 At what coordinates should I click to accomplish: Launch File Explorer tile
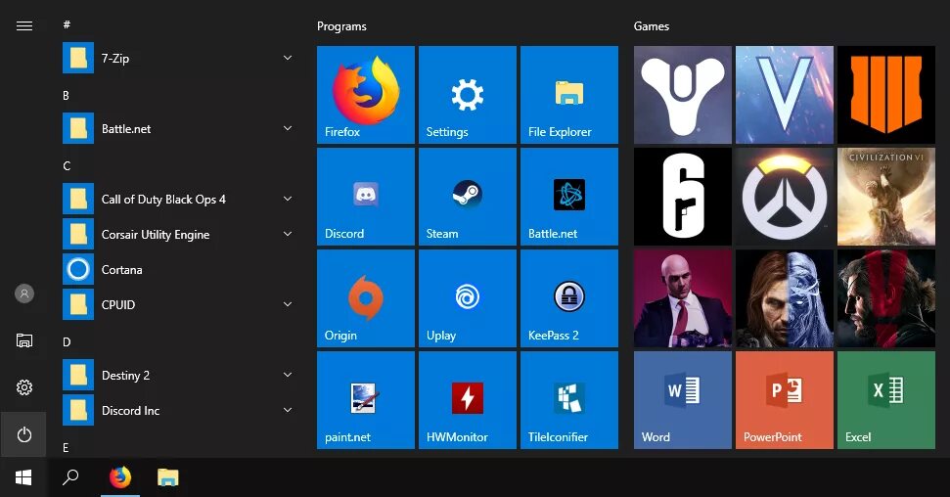[569, 95]
